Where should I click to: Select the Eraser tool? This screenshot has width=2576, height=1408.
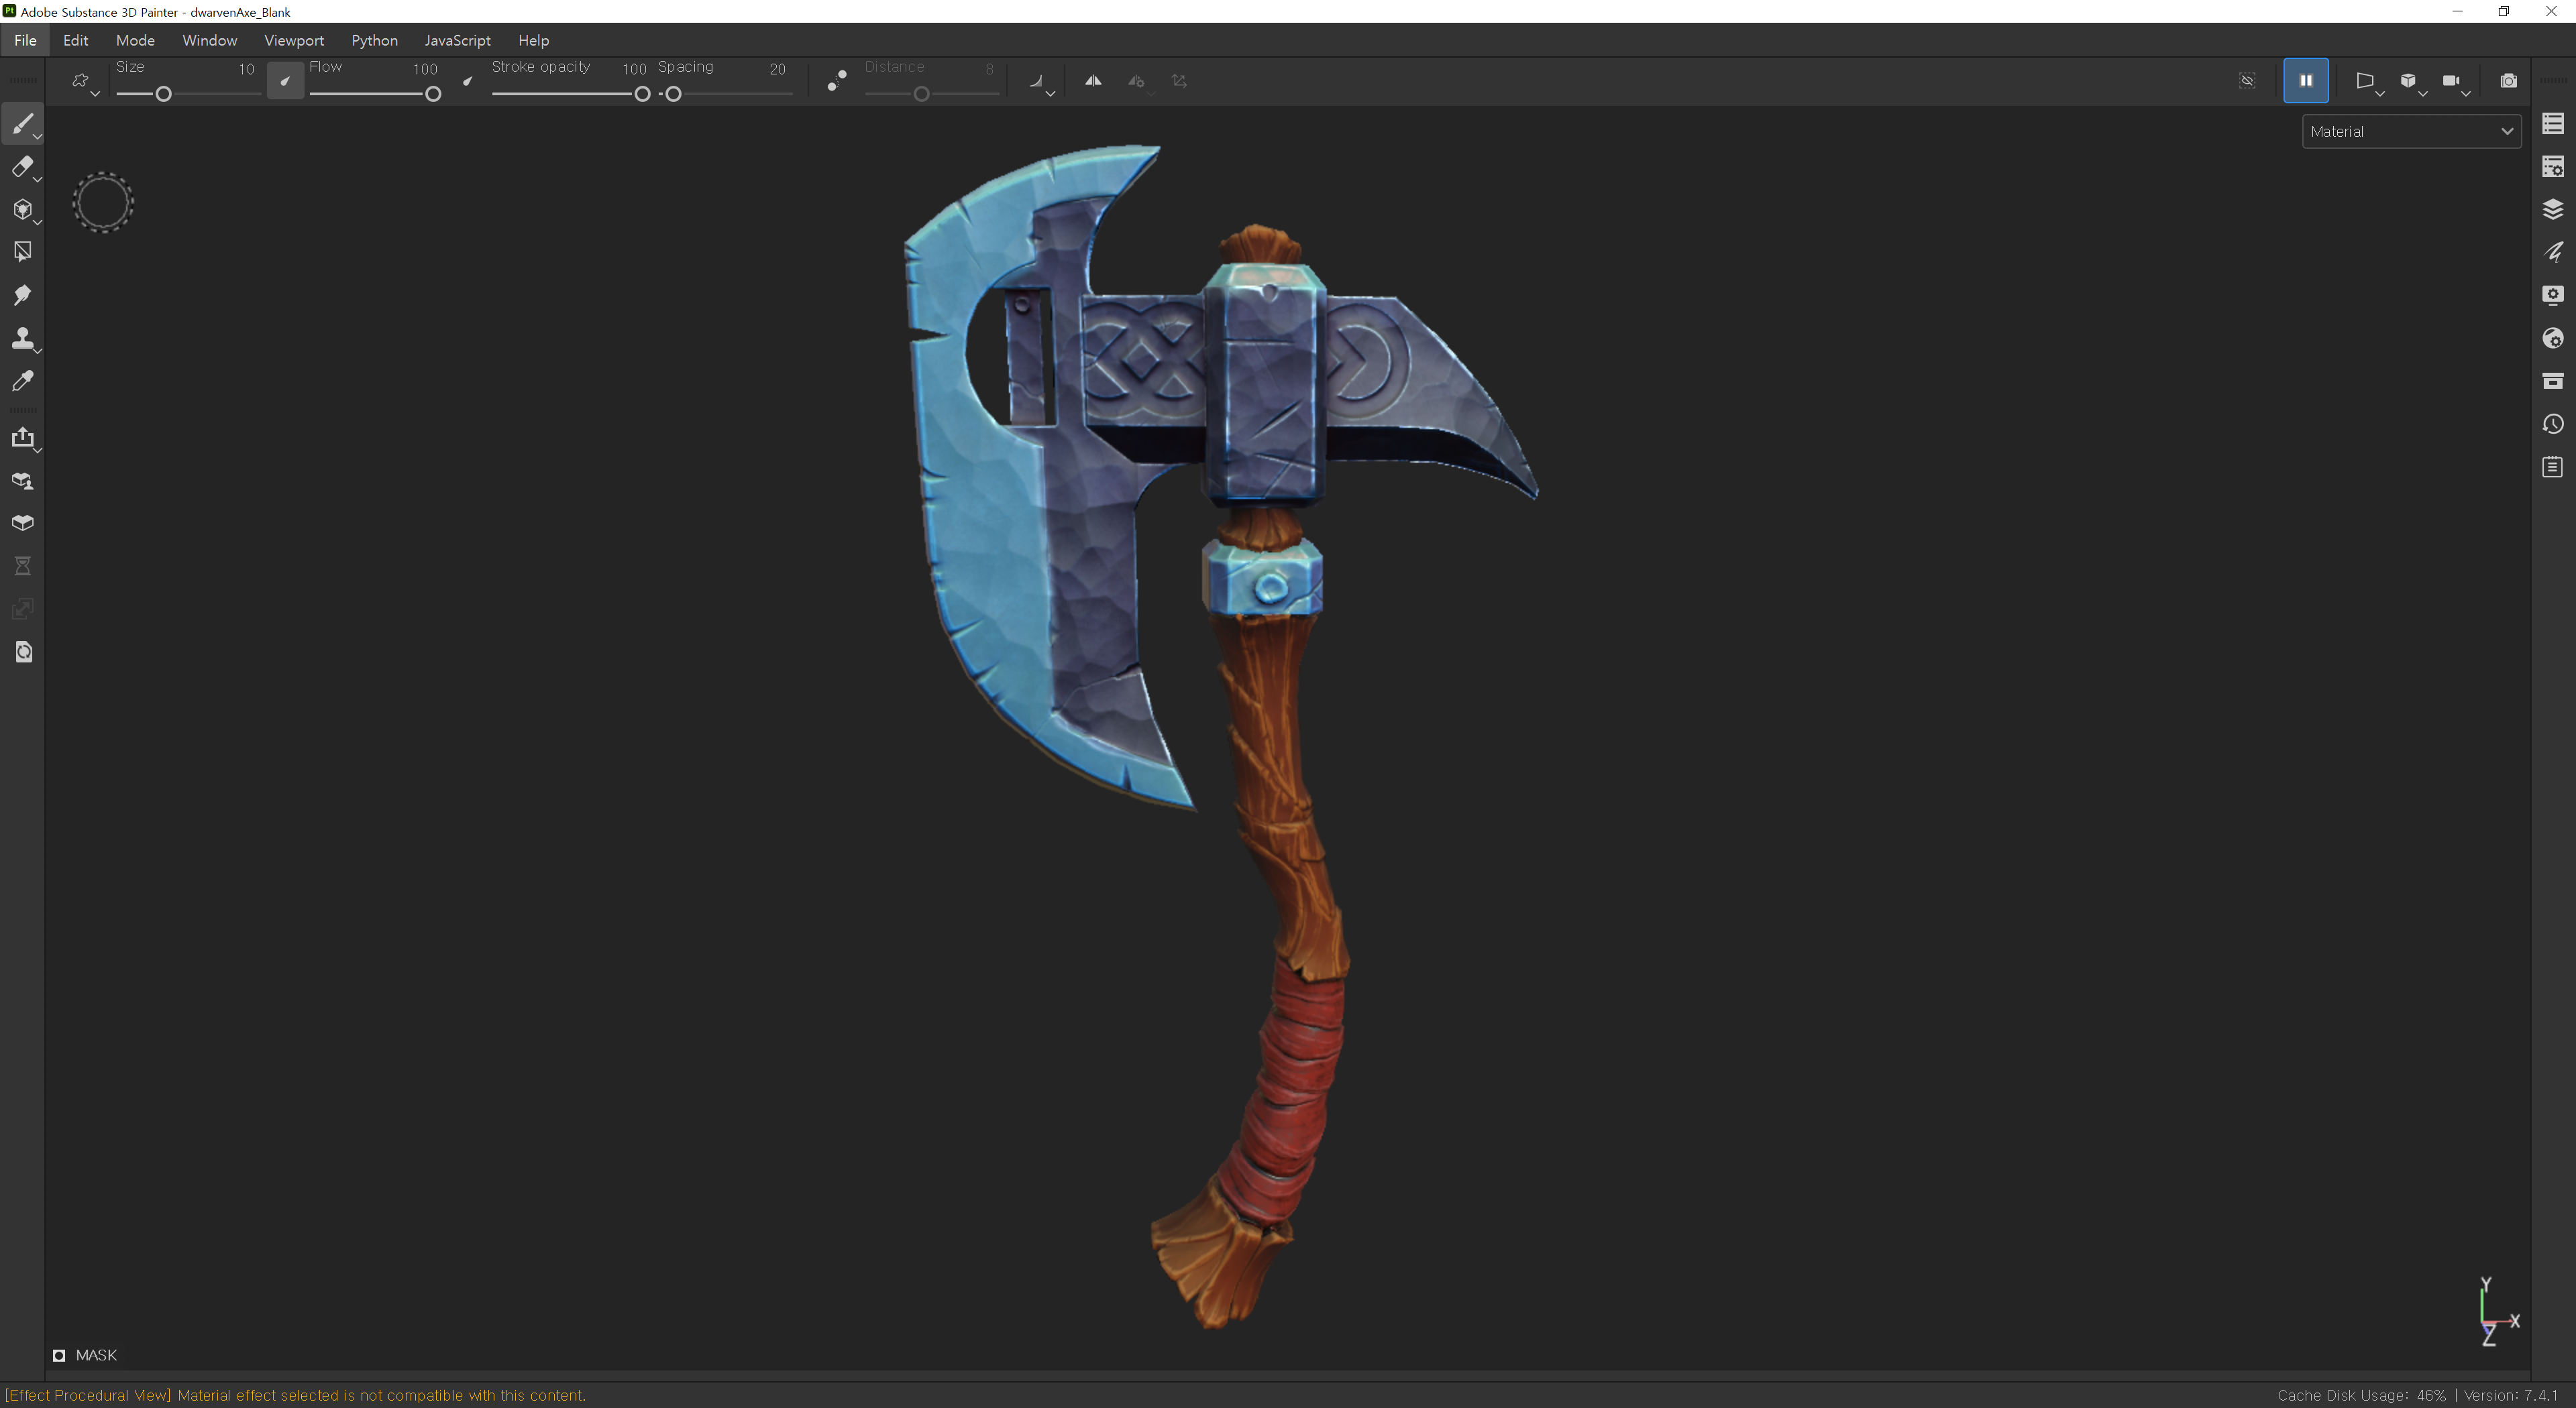click(22, 167)
